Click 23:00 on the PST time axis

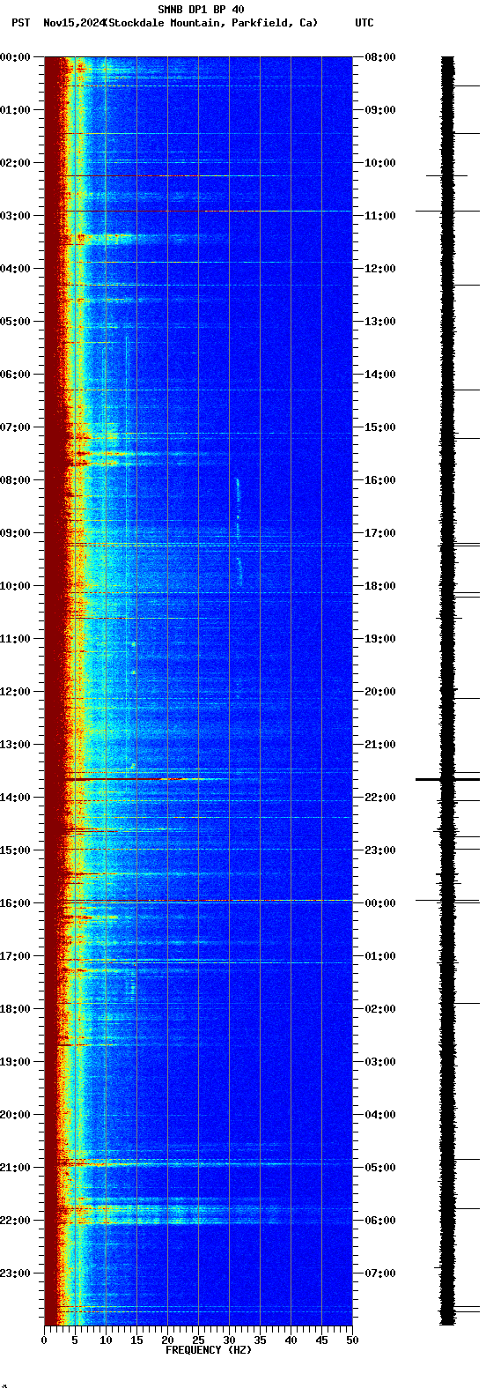(15, 1273)
